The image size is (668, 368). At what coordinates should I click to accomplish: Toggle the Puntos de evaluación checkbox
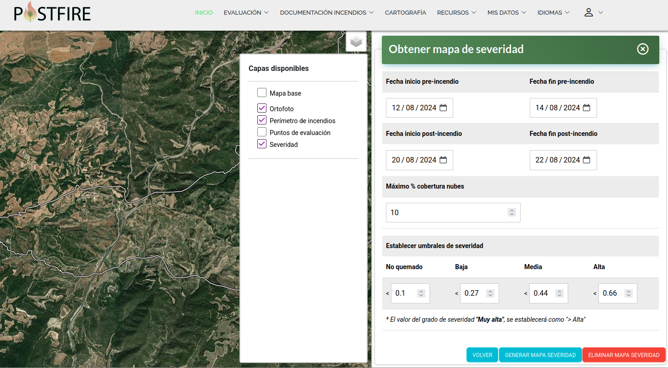tap(262, 132)
